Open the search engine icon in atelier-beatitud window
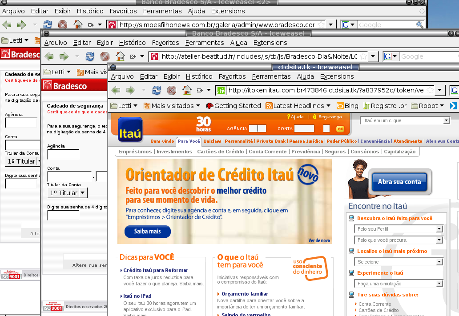The height and width of the screenshot is (316, 459). (387, 56)
